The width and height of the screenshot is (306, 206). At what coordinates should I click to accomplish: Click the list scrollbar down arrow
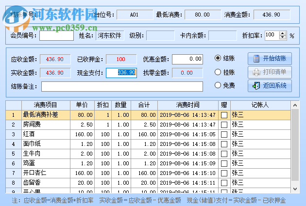(x=295, y=189)
